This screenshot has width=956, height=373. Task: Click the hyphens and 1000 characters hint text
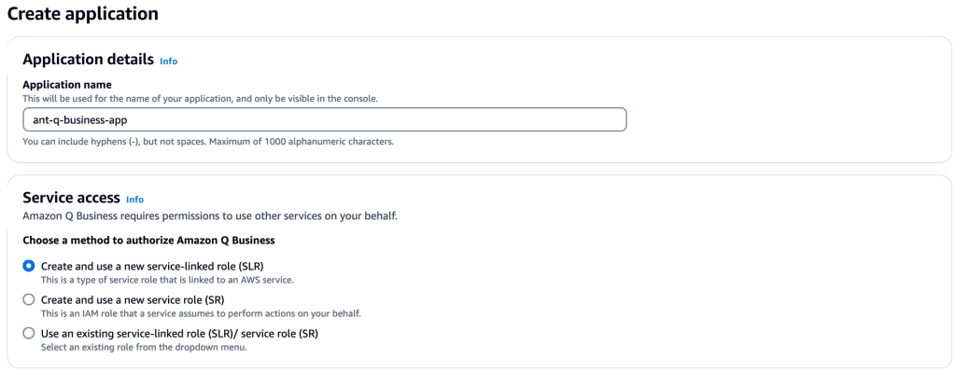point(208,142)
